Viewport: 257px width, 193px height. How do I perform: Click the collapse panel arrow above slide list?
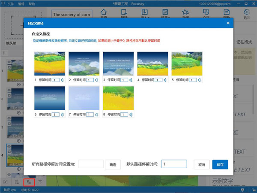tap(5, 53)
